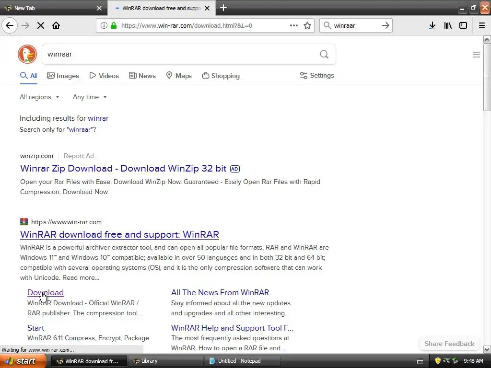Viewport: 491px width, 368px height.
Task: Click the scrollbar down arrow
Action: 487,349
